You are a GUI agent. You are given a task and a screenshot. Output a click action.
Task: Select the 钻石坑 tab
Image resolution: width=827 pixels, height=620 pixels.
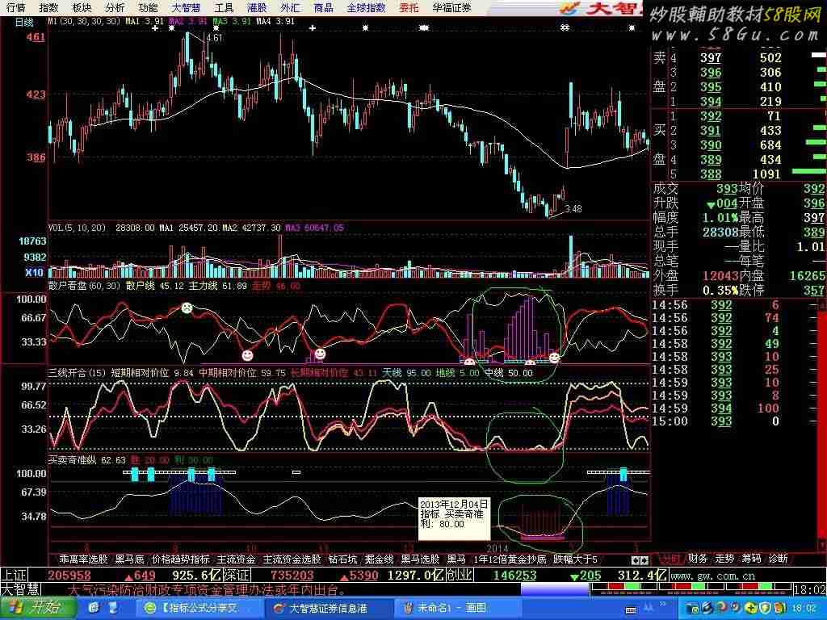tap(342, 559)
